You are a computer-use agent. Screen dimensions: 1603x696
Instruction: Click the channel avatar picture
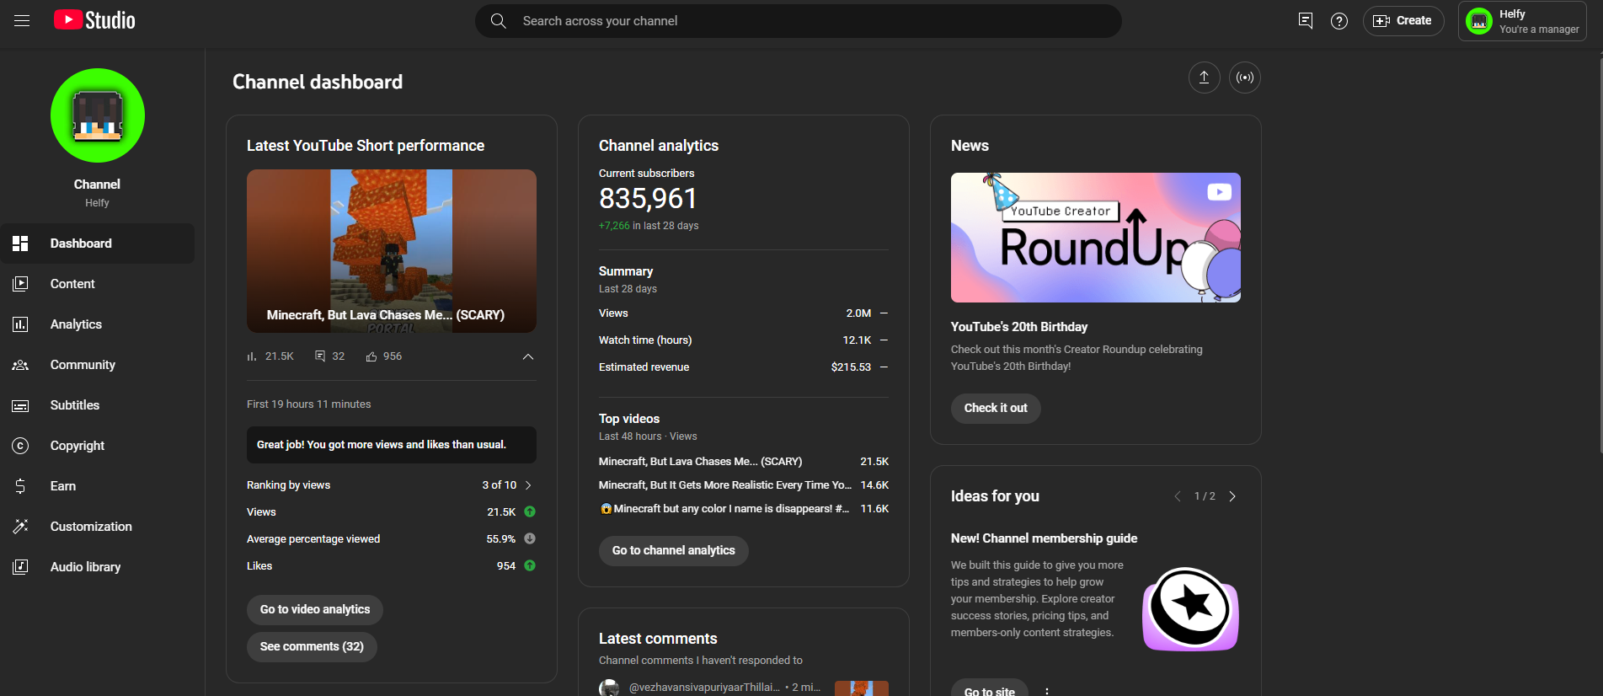click(98, 115)
